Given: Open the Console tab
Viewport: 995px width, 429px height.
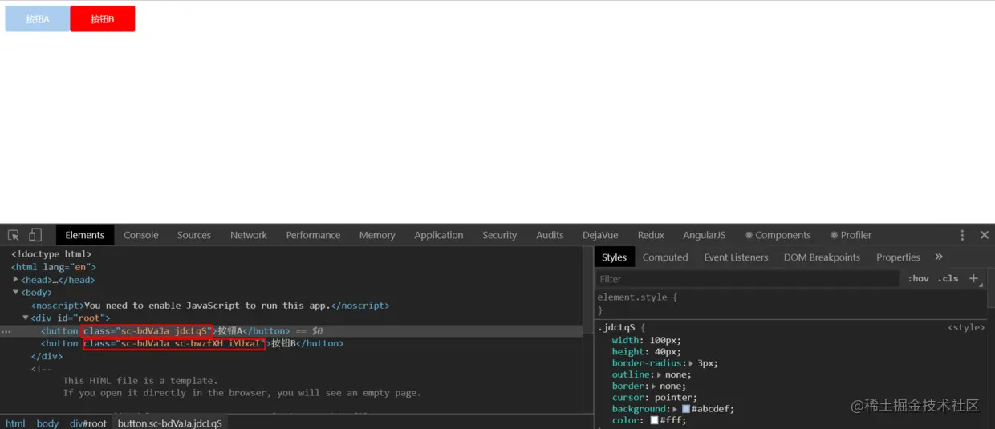Looking at the screenshot, I should point(141,235).
